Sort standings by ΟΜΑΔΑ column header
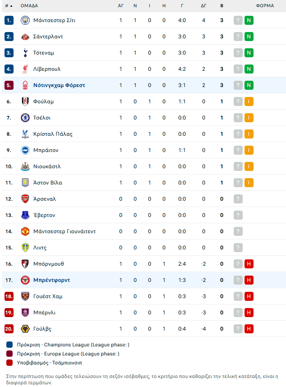Viewport: 286px width, 387px height. pos(29,6)
